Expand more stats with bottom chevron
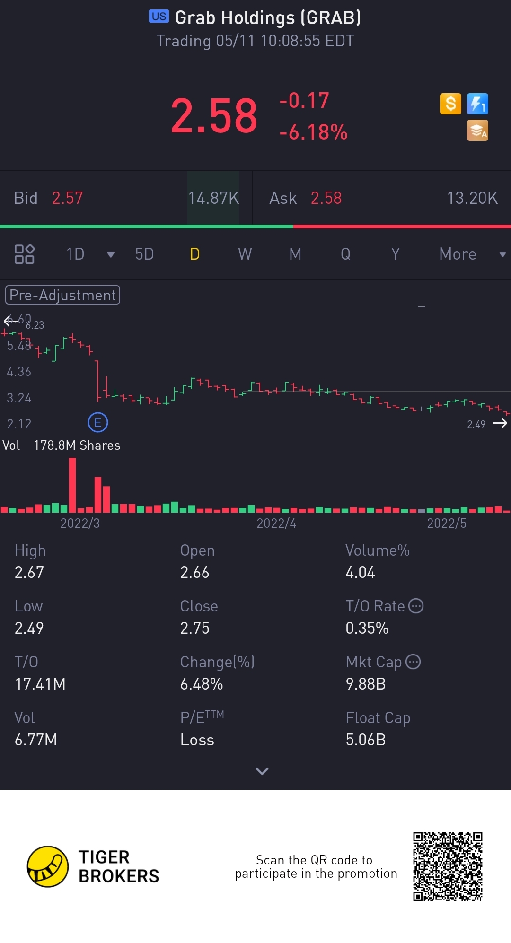511x943 pixels. [262, 771]
